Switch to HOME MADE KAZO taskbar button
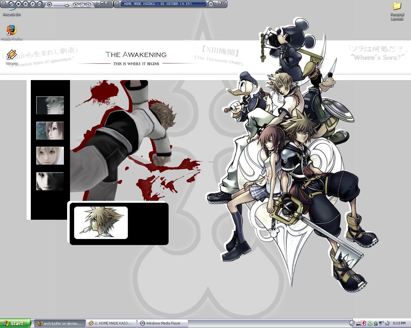411x328 pixels. coord(111,324)
